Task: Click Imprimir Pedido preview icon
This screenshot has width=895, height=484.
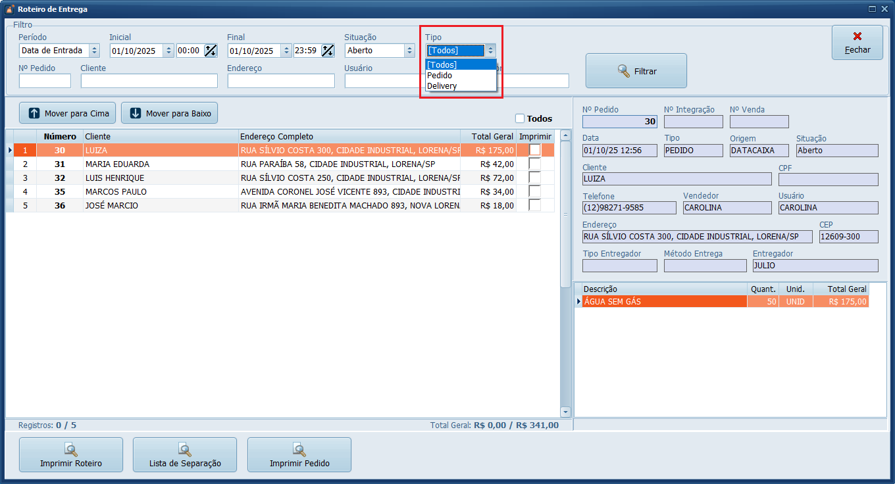Action: [x=299, y=450]
